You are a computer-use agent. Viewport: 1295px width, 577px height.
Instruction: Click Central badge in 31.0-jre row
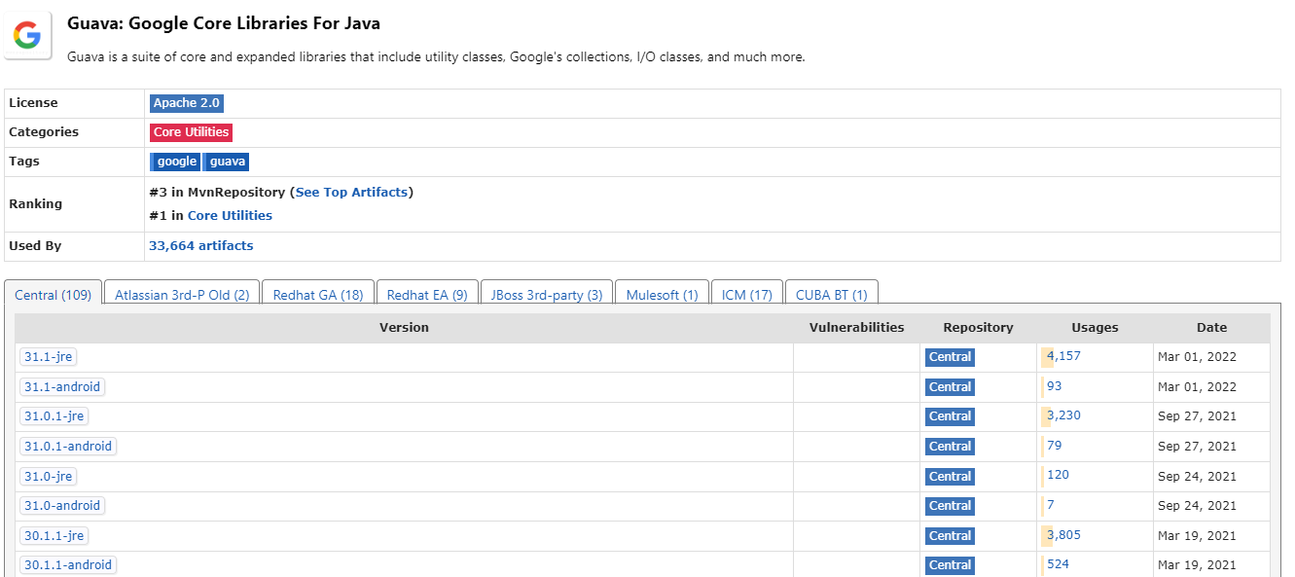click(x=950, y=477)
